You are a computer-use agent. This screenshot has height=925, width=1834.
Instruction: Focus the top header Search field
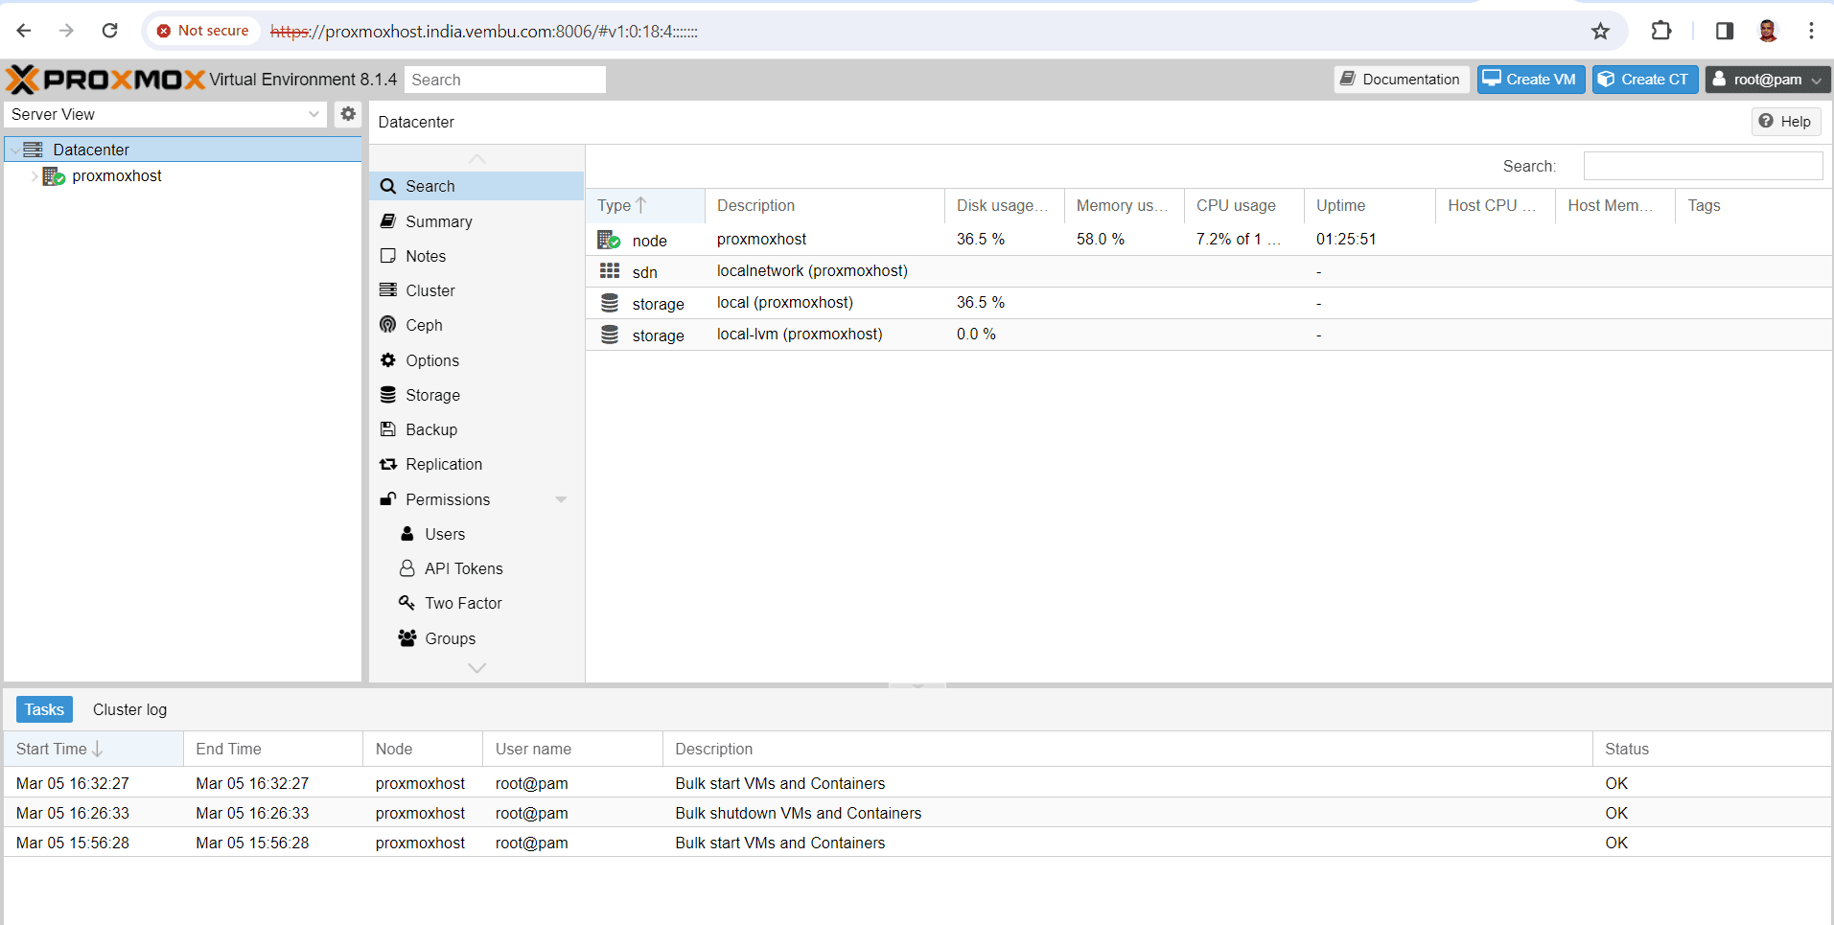point(504,80)
